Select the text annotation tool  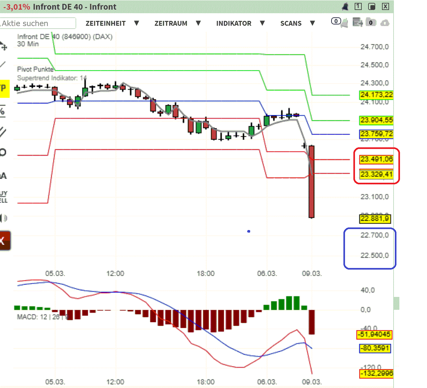[3, 175]
